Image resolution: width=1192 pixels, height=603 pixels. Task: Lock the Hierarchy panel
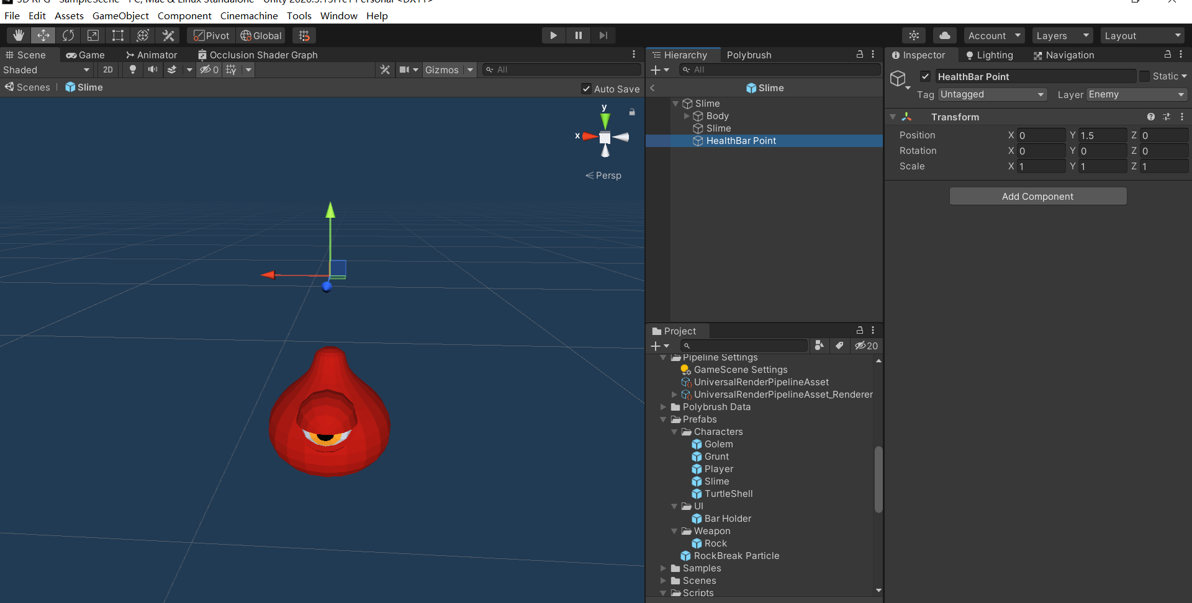(860, 55)
